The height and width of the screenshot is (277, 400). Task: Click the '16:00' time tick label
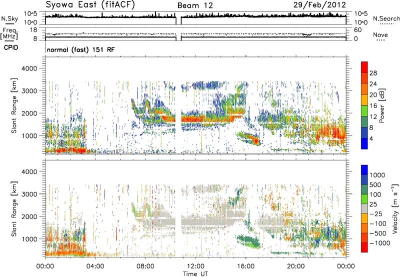245,266
